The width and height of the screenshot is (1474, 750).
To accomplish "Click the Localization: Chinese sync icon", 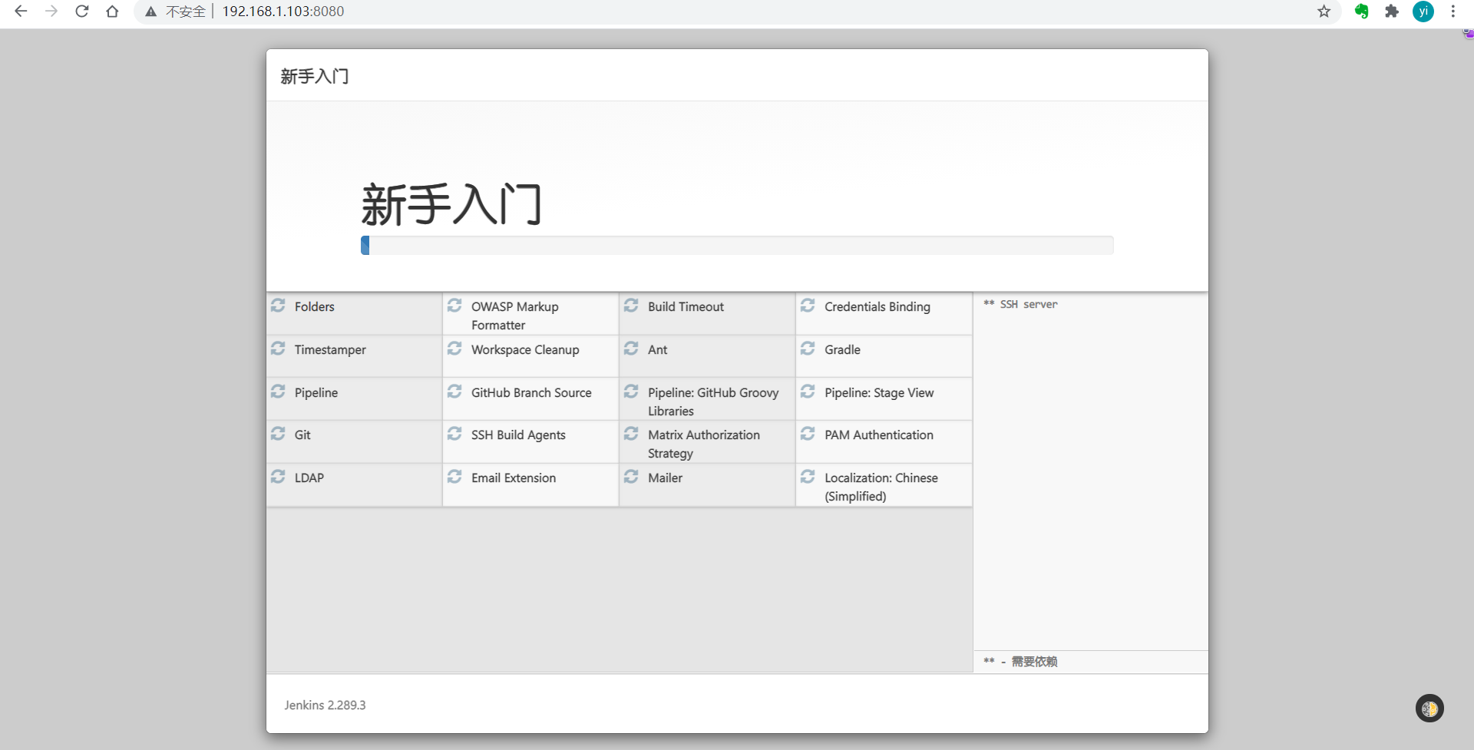I will (x=808, y=477).
